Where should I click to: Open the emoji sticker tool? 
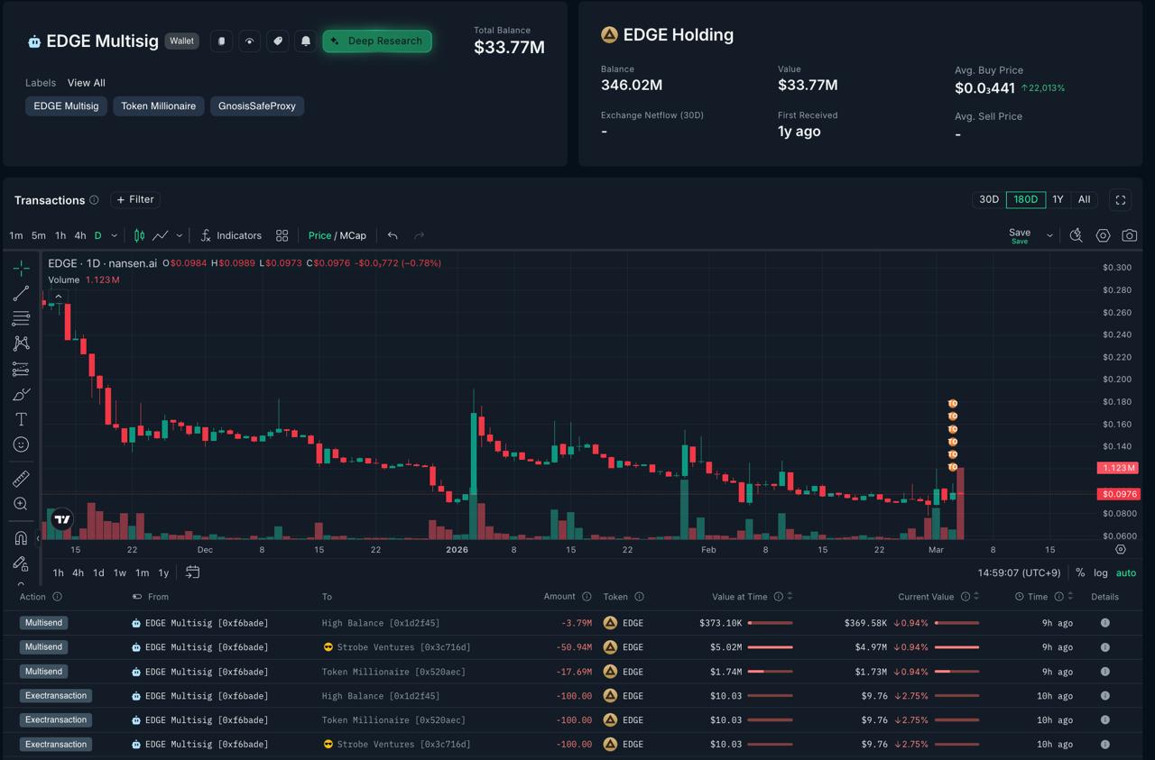coord(21,444)
